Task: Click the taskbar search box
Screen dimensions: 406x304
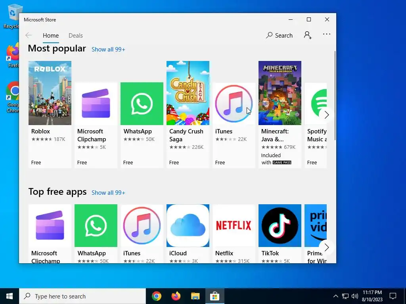Action: [82, 296]
